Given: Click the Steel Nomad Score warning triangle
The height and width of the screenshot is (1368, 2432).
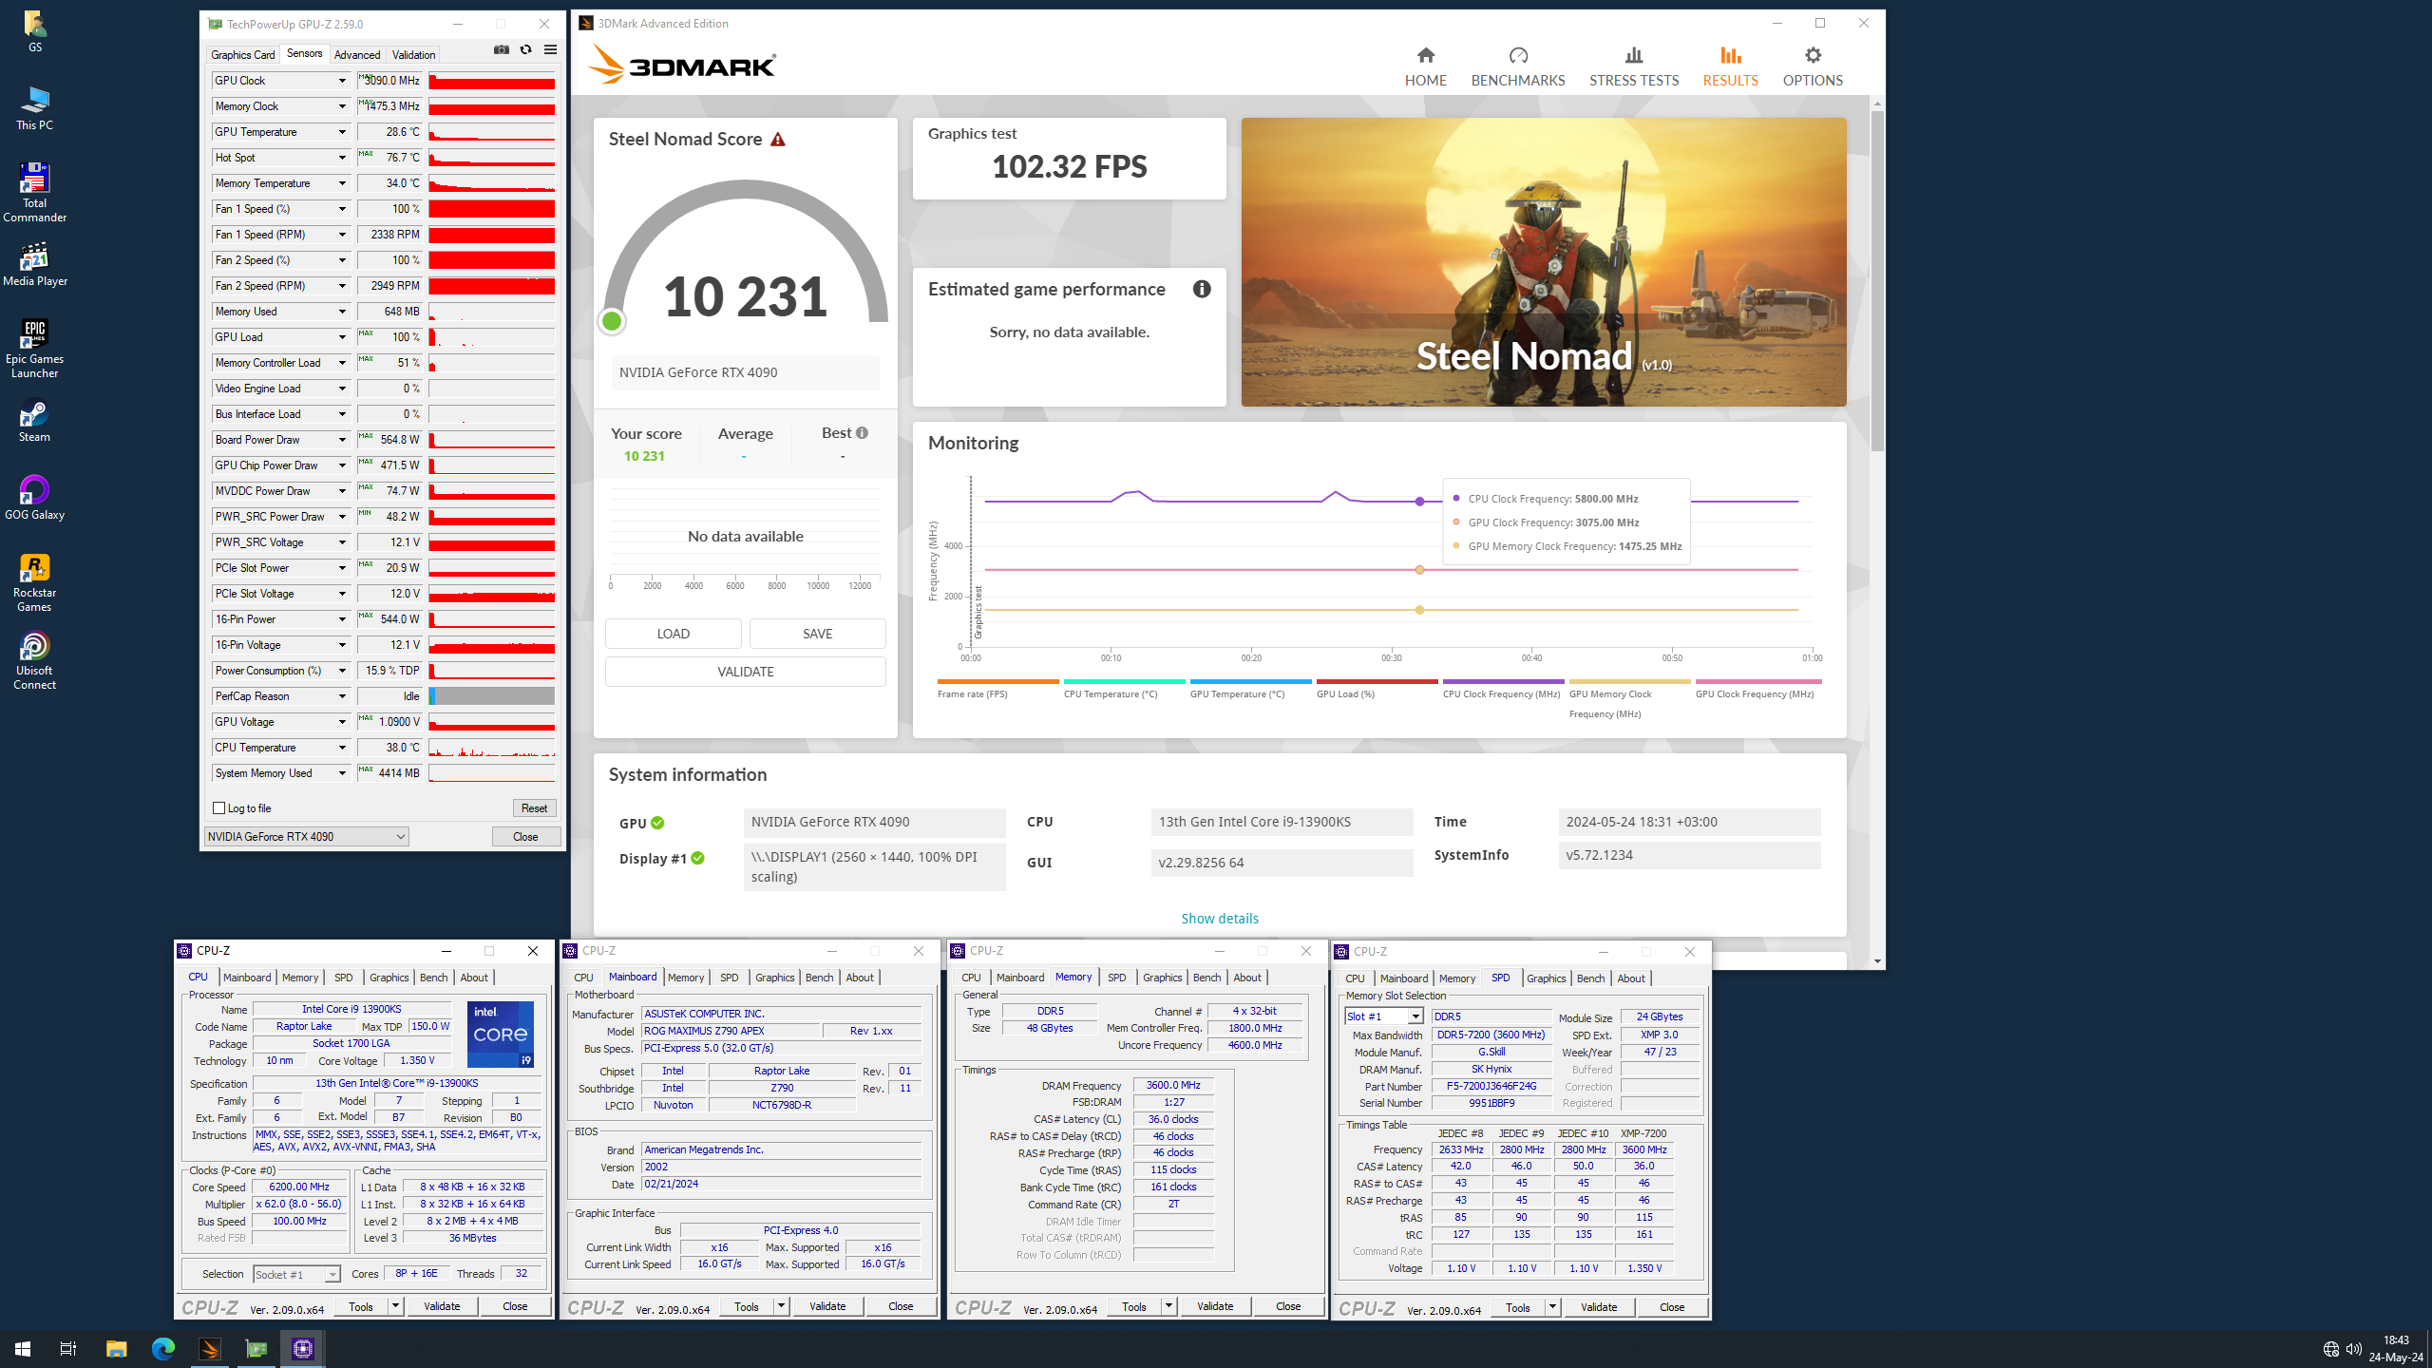Looking at the screenshot, I should [x=778, y=140].
